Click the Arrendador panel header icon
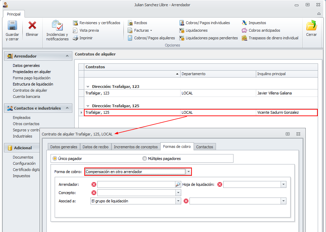 coord(10,56)
